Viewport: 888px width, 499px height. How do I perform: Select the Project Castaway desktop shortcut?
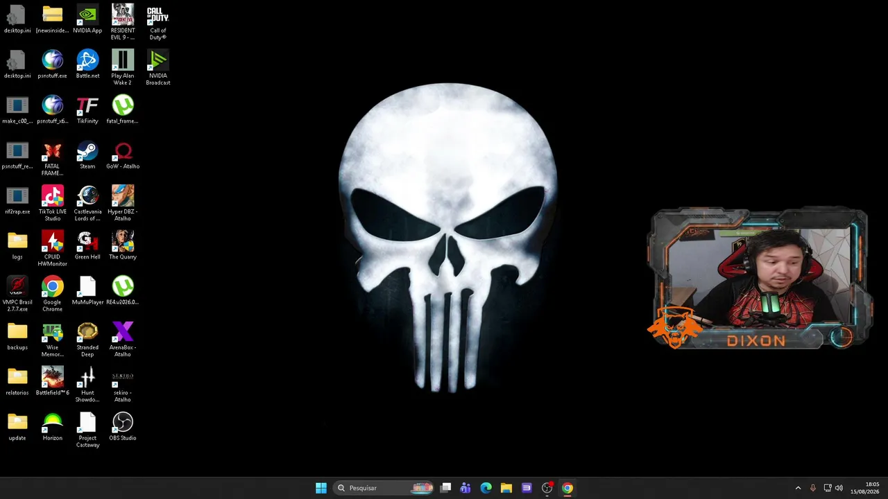(87, 430)
